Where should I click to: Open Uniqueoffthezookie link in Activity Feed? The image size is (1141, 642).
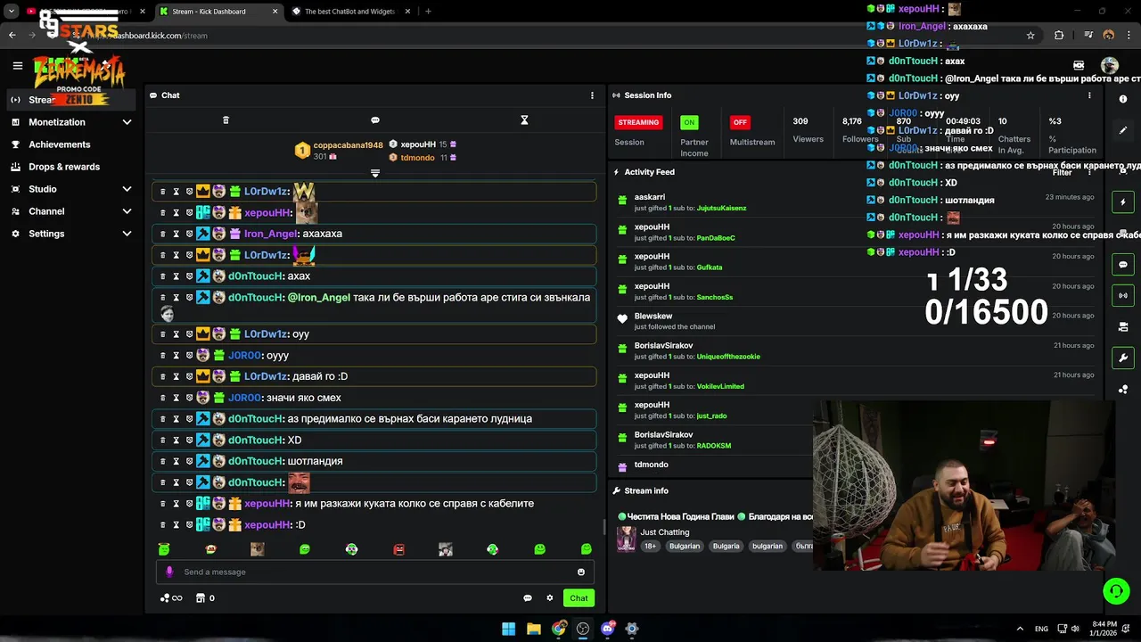click(728, 357)
